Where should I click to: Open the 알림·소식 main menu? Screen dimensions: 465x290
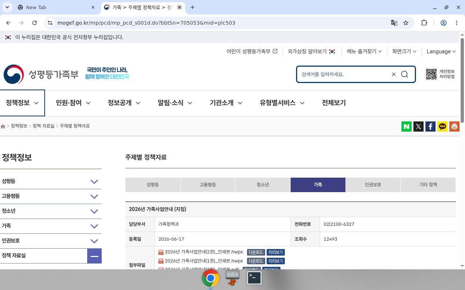coord(175,103)
